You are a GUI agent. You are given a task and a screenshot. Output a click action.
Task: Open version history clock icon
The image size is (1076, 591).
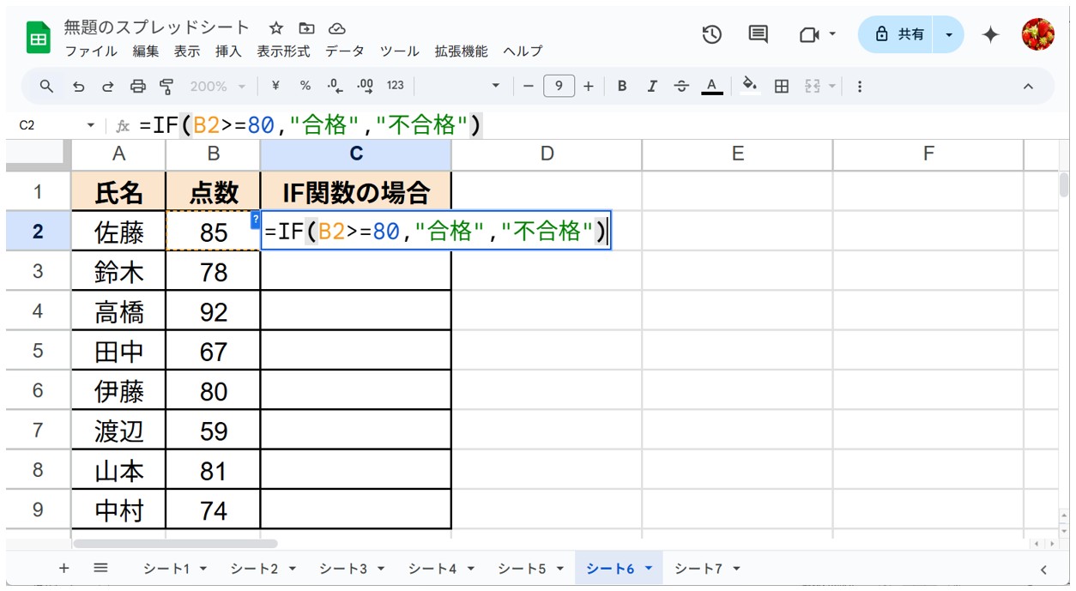pyautogui.click(x=711, y=34)
